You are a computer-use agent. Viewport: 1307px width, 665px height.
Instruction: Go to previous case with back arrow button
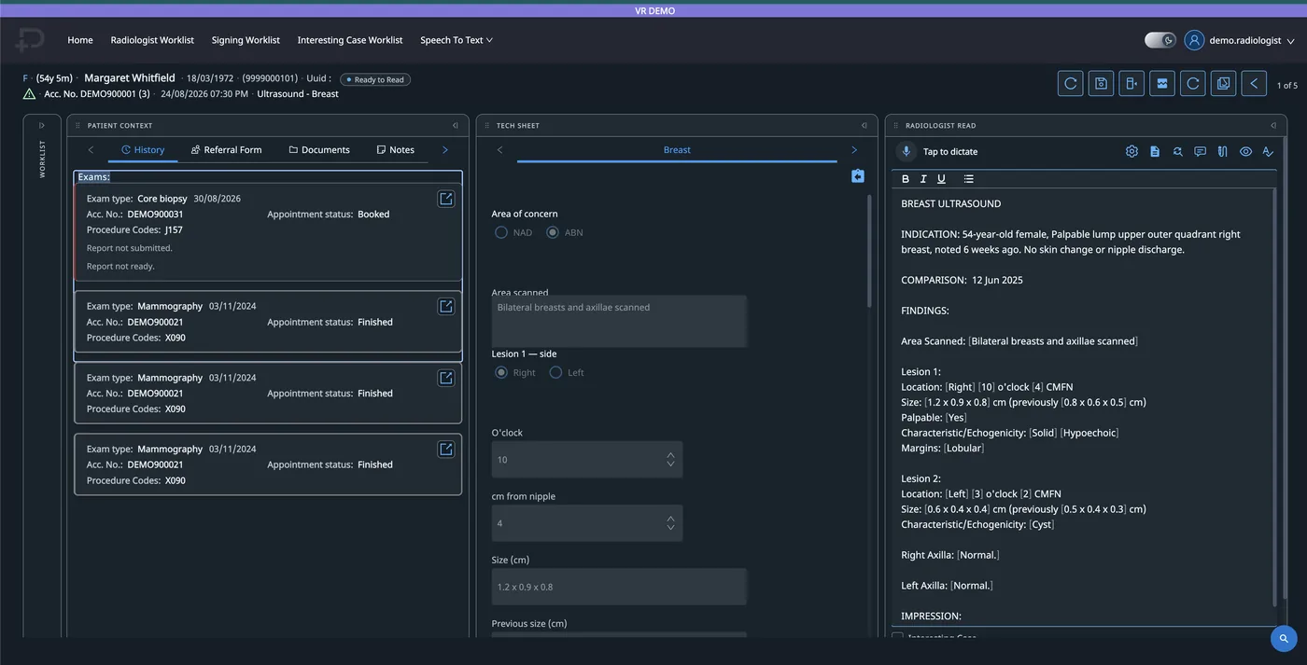pyautogui.click(x=1254, y=84)
